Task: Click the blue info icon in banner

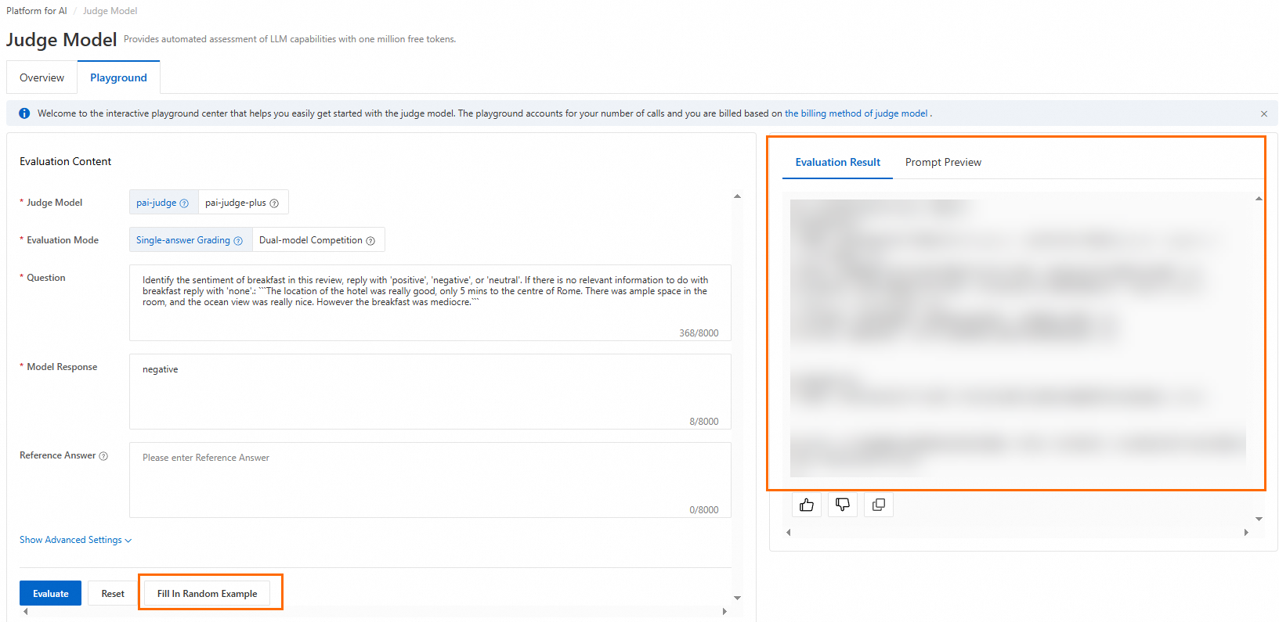Action: click(x=24, y=113)
